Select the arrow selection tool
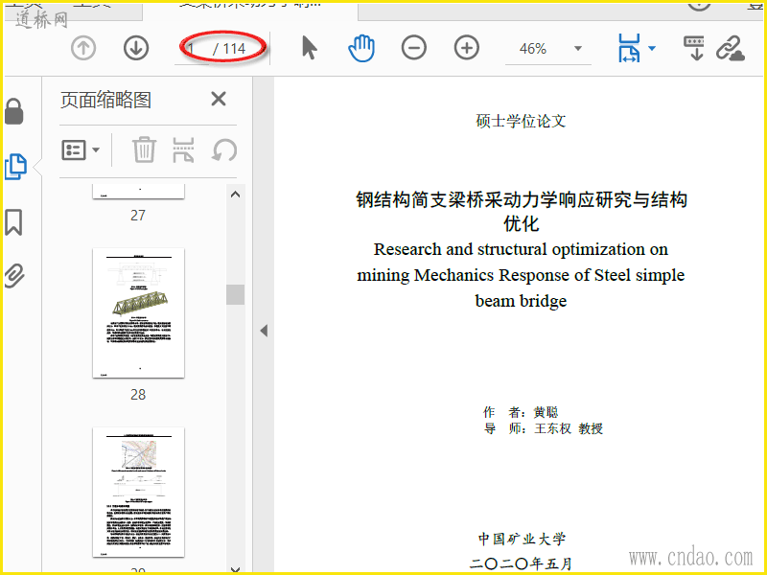The width and height of the screenshot is (767, 575). (x=309, y=48)
